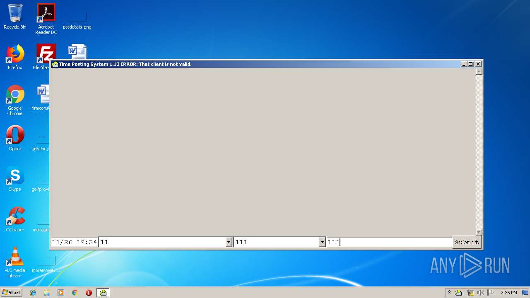Minimize the Time Posting System window
Viewport: 530px width, 298px height.
point(464,64)
